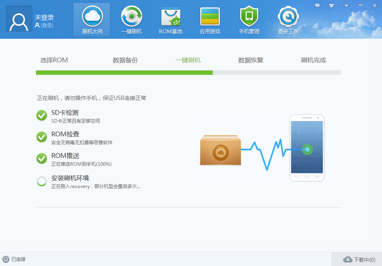Click the green flashing progress bar

click(x=124, y=72)
